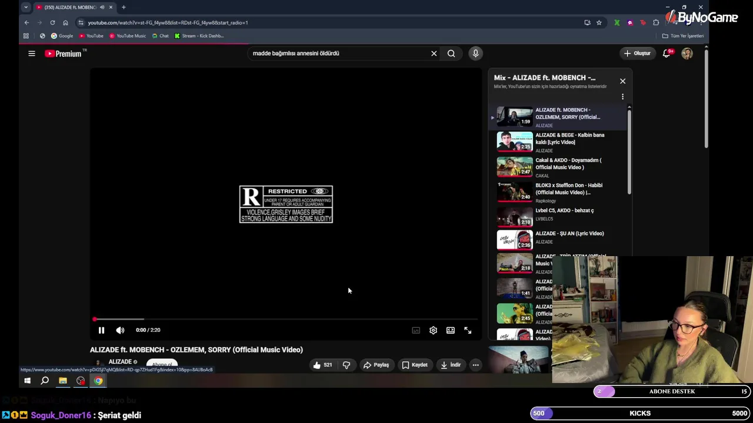Download the video with İndir
The height and width of the screenshot is (423, 753).
point(451,365)
